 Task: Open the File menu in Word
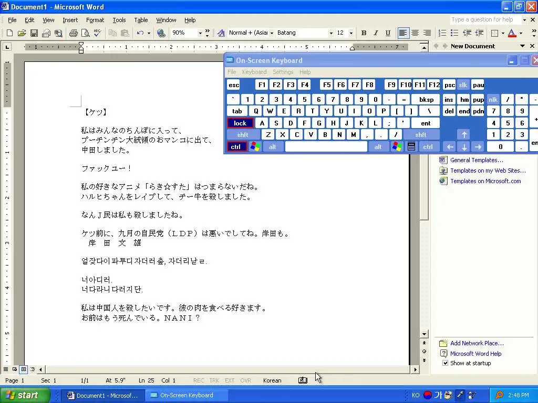12,20
